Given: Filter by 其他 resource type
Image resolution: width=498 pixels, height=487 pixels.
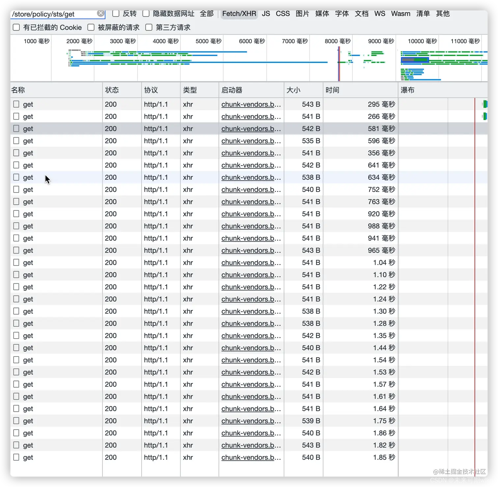Looking at the screenshot, I should [x=443, y=14].
